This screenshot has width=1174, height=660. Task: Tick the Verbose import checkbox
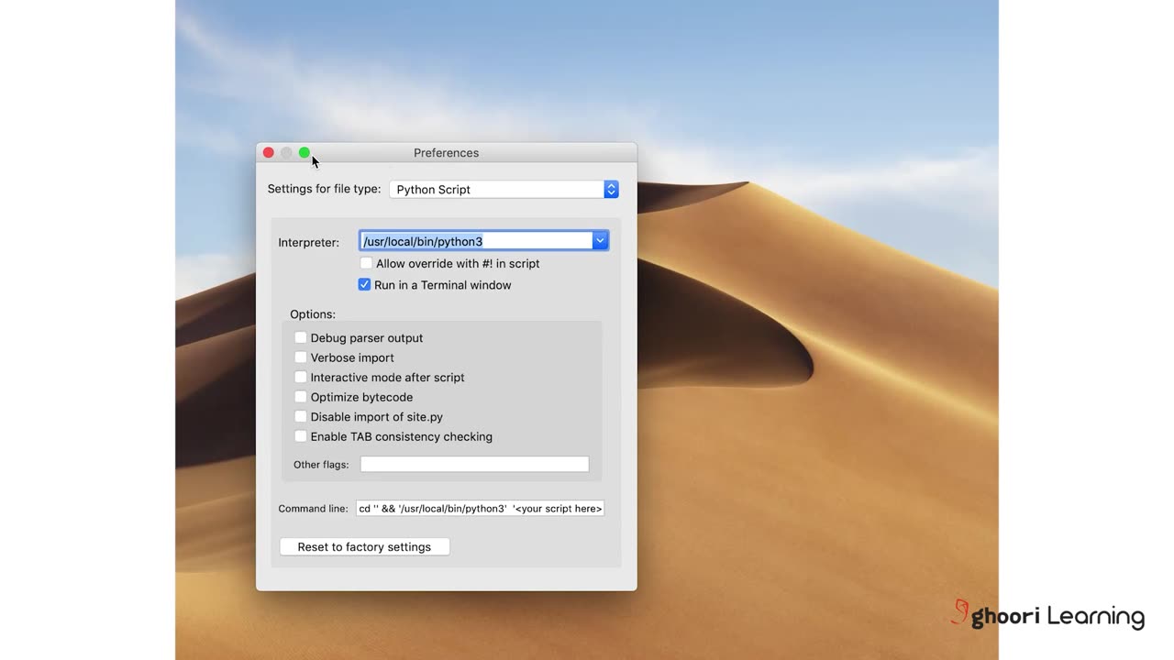pos(301,357)
